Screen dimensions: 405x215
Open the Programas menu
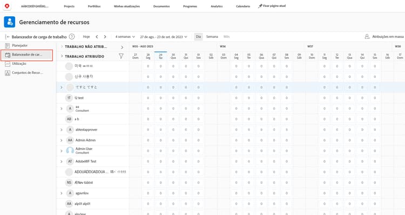(x=190, y=6)
